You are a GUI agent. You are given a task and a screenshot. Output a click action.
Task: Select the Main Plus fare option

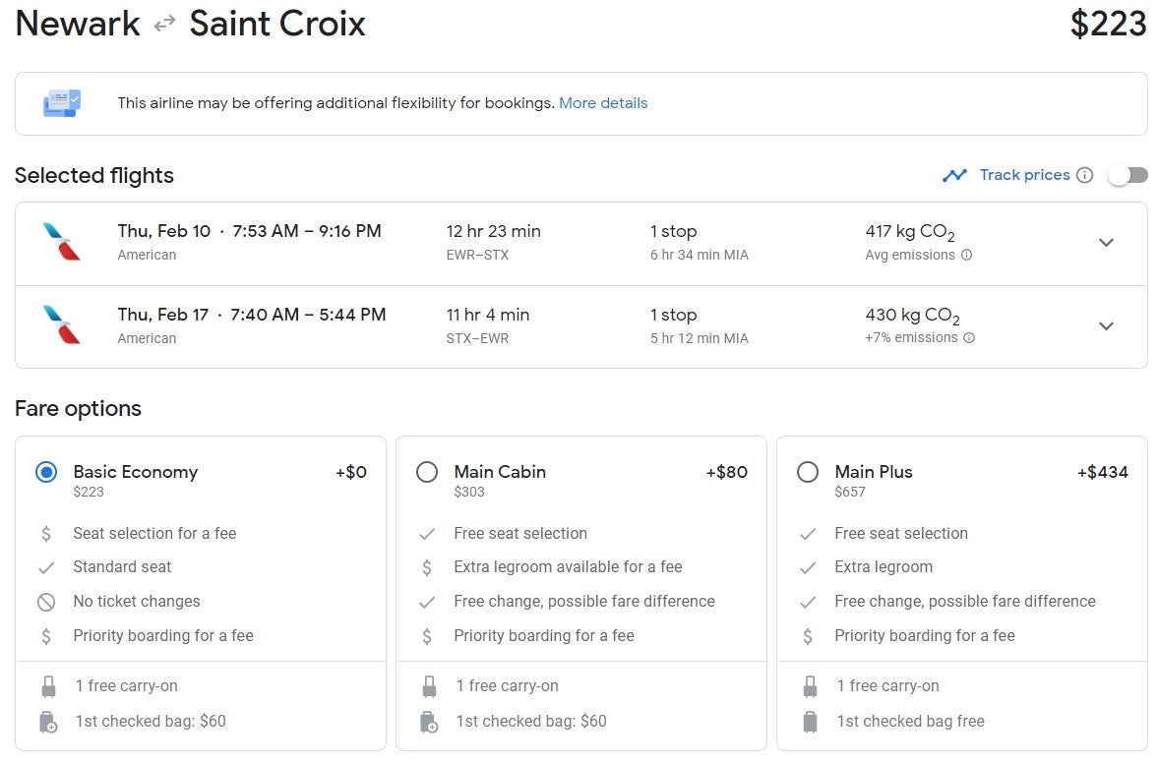(x=808, y=472)
